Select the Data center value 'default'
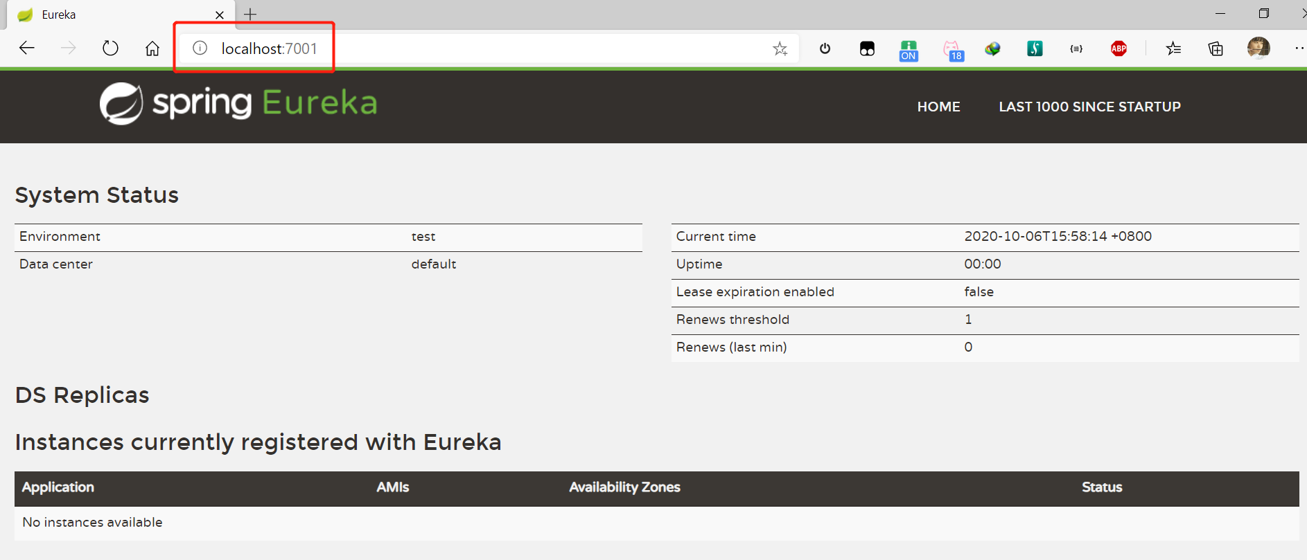Screen dimensions: 1307x560 (x=434, y=264)
